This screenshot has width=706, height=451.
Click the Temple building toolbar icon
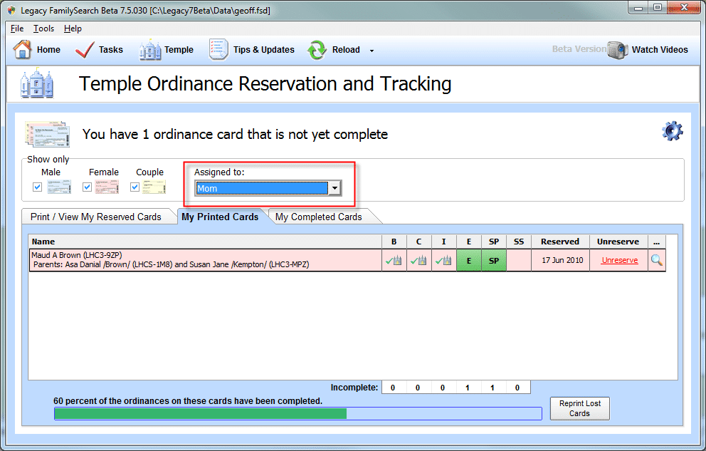click(150, 50)
